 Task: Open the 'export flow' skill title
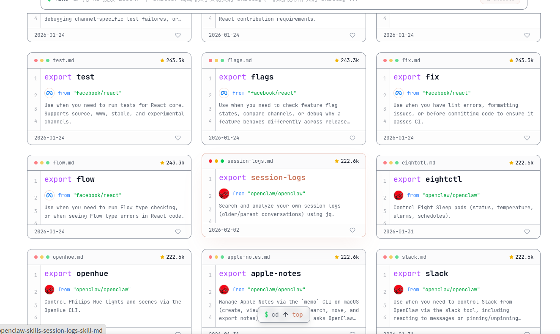click(x=69, y=179)
